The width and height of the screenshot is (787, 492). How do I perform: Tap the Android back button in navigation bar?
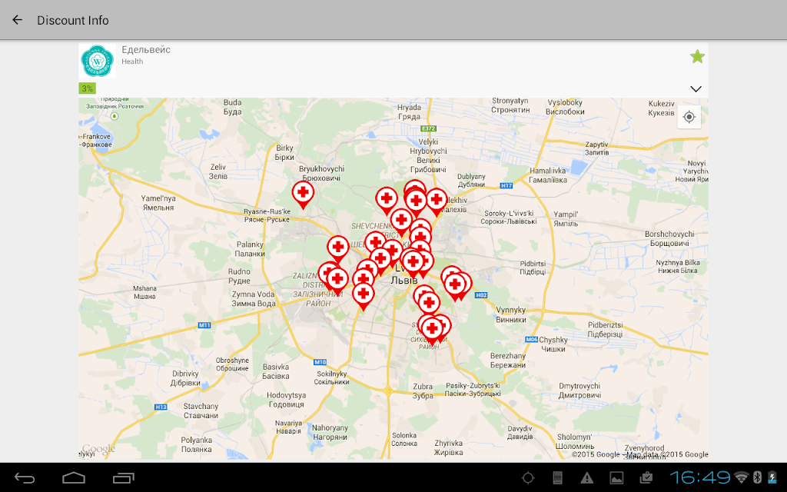click(x=24, y=478)
